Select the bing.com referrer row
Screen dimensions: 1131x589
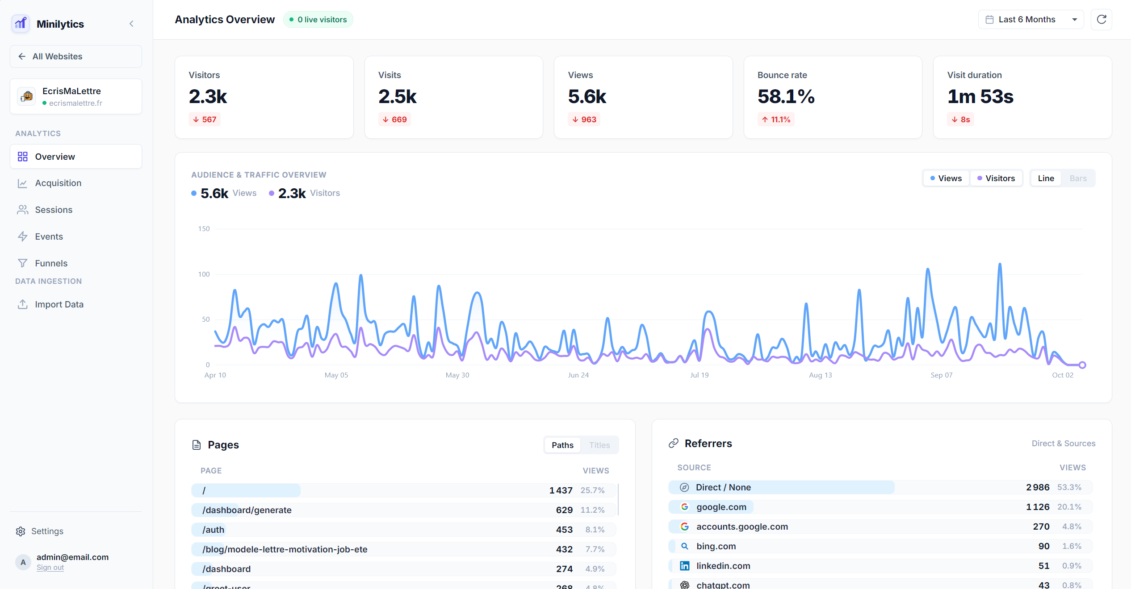click(x=880, y=546)
